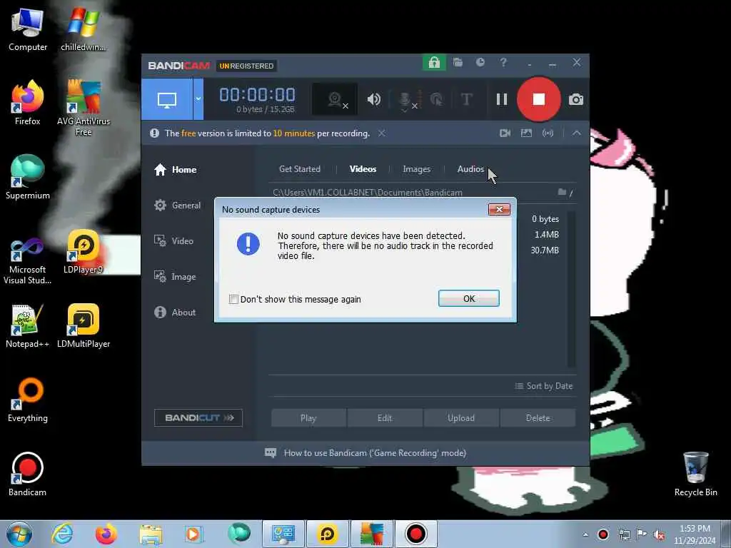Pause the recording

click(x=502, y=99)
